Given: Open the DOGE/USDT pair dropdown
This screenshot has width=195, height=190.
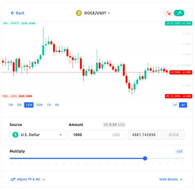Looking at the screenshot, I should 93,13.
